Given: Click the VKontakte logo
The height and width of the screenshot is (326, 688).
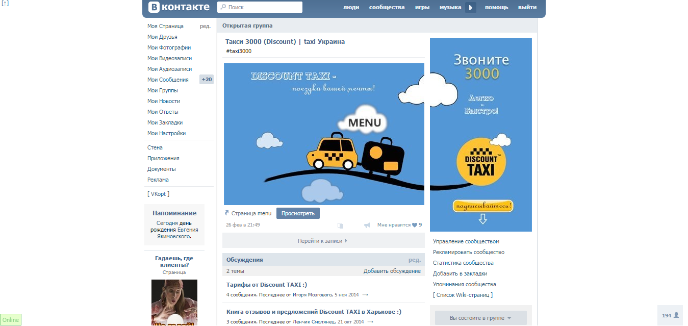Looking at the screenshot, I should (x=179, y=7).
